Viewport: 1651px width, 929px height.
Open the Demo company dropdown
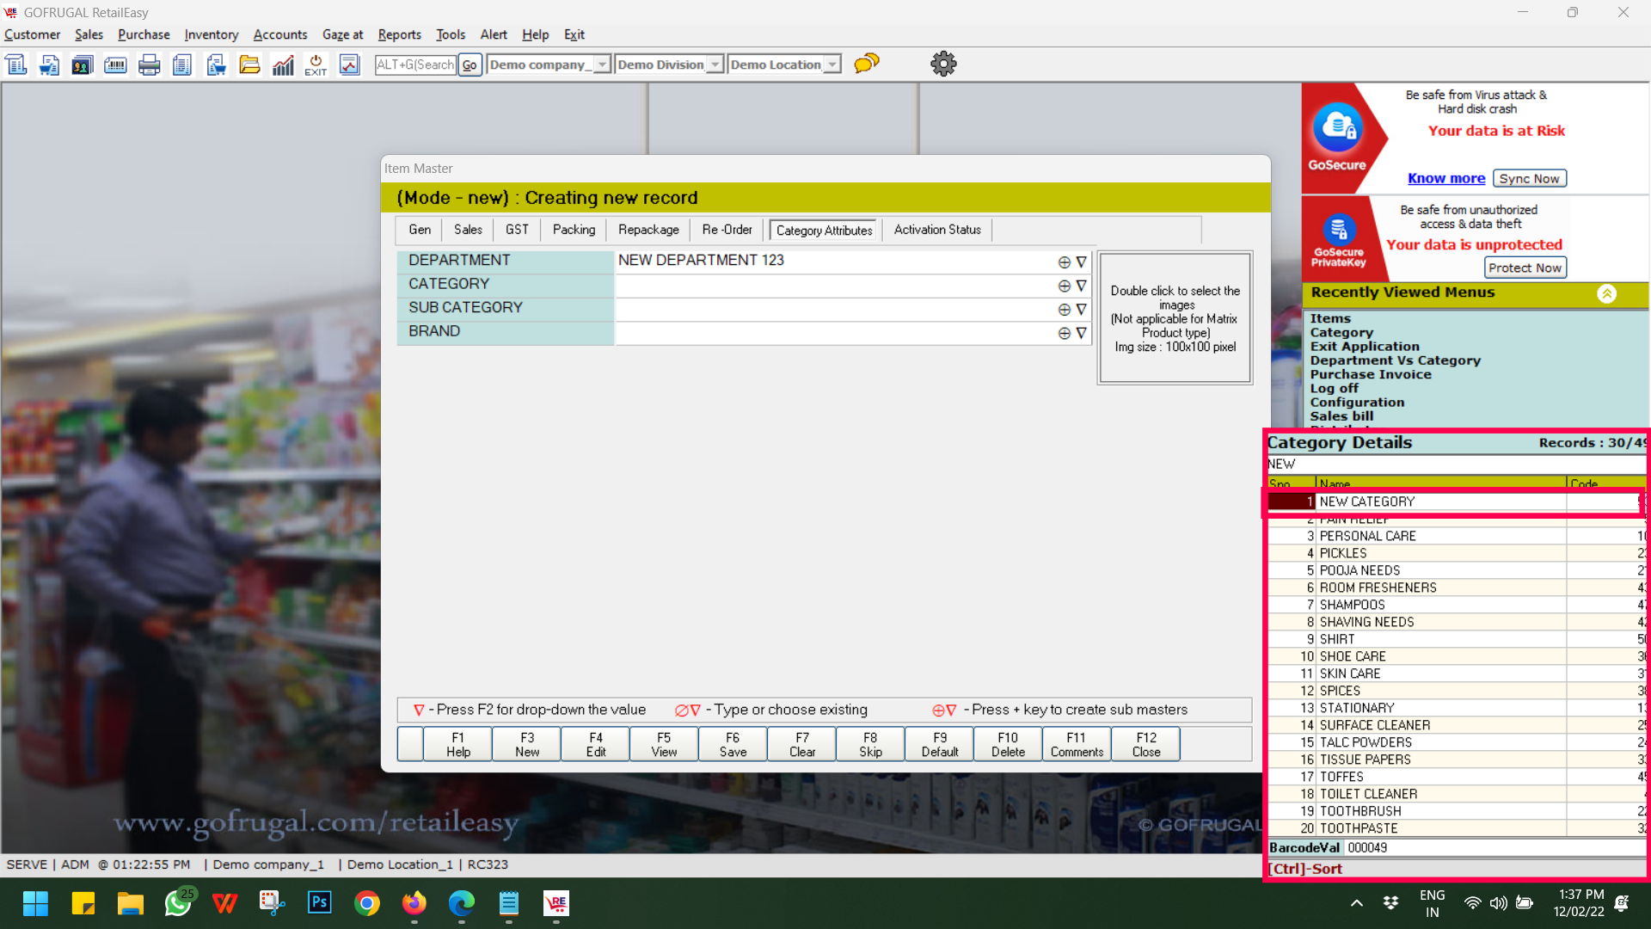coord(602,65)
